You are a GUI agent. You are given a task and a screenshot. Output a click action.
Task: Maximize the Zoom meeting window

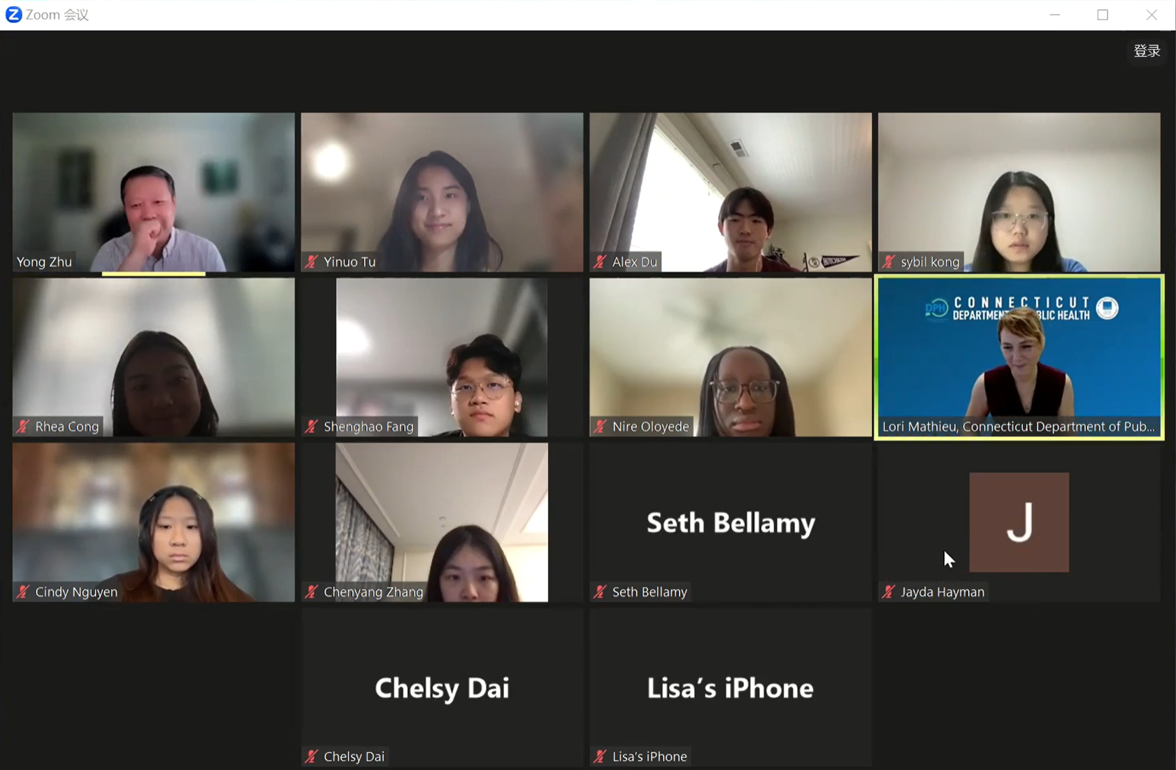[x=1103, y=15]
